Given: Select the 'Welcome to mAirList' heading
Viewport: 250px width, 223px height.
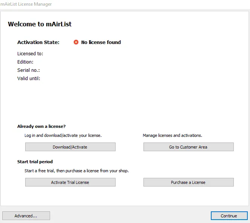Looking at the screenshot, I should tap(40, 24).
